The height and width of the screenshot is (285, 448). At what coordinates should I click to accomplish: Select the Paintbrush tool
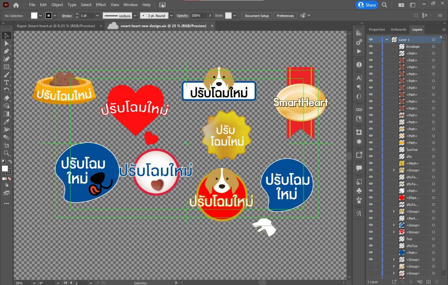6,75
